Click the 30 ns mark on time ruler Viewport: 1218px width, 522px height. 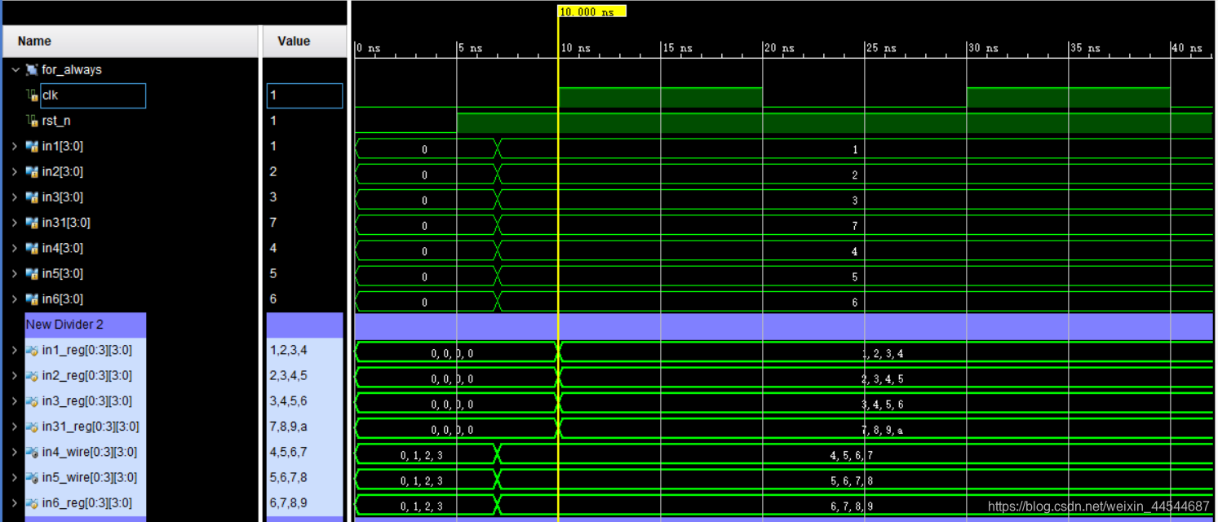point(981,48)
